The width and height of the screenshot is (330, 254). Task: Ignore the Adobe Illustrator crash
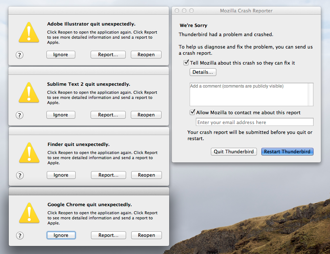(61, 55)
